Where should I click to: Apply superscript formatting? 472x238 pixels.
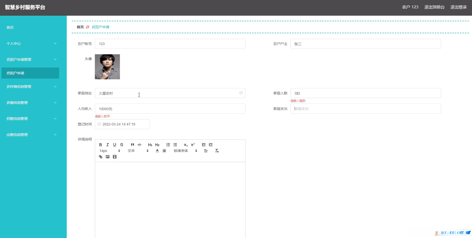pos(193,145)
